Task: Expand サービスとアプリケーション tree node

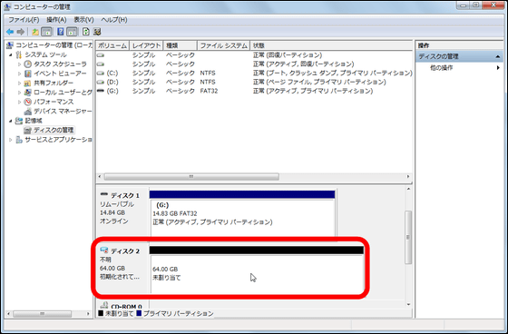Action: pos(11,140)
